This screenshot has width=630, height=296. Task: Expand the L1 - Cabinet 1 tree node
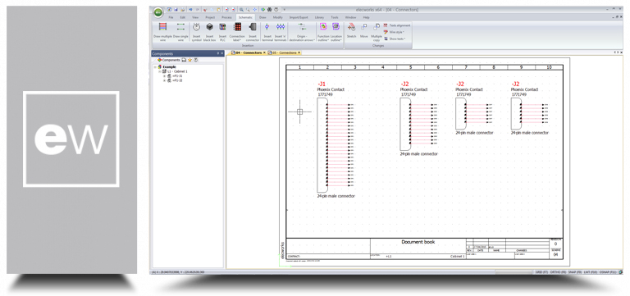click(x=159, y=71)
